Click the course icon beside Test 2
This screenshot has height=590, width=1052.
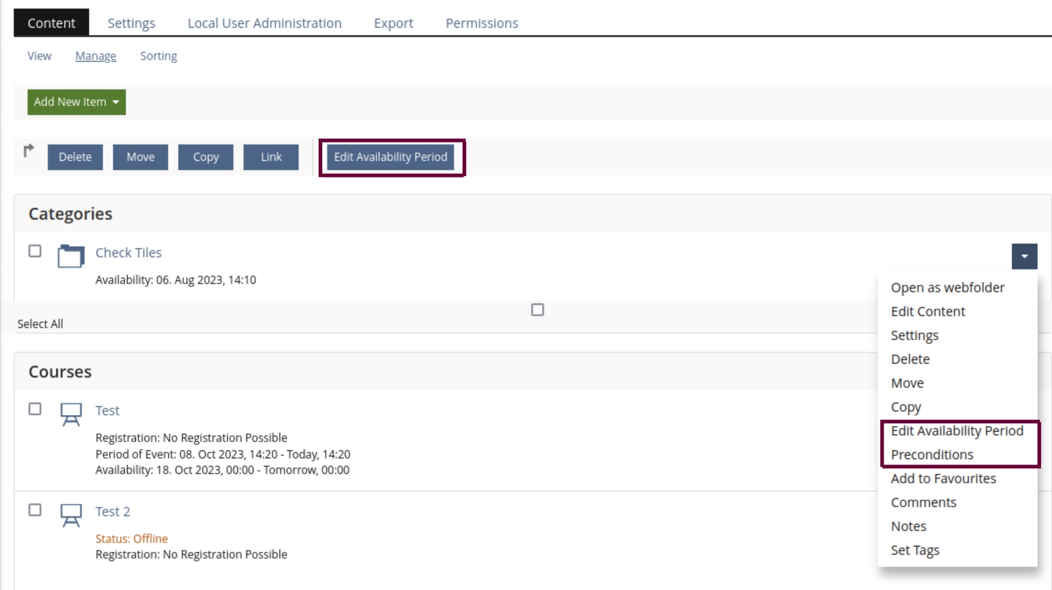pos(70,515)
